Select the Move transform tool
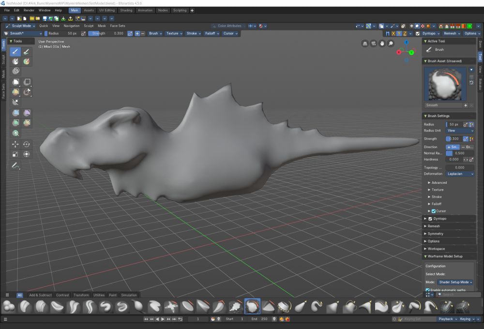484x329 pixels. [x=15, y=145]
